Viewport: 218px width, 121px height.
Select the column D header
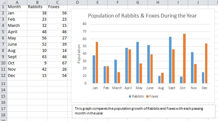[78, 3]
